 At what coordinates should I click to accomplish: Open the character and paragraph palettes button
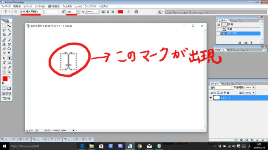click(x=136, y=12)
